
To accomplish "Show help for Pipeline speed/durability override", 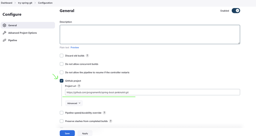I will (104, 113).
